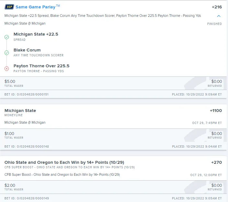
Task: Click the $1.00 total wager amount
Action: [x=9, y=134]
